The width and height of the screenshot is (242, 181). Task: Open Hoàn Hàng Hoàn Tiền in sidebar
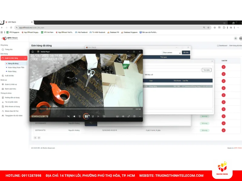(16, 67)
